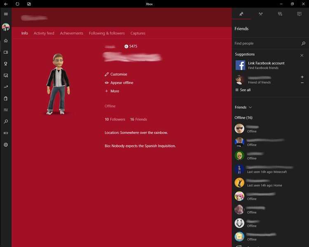Viewport: 309px width, 247px height.
Task: Switch to Messages tab icon in the right panel
Action: (x=280, y=14)
